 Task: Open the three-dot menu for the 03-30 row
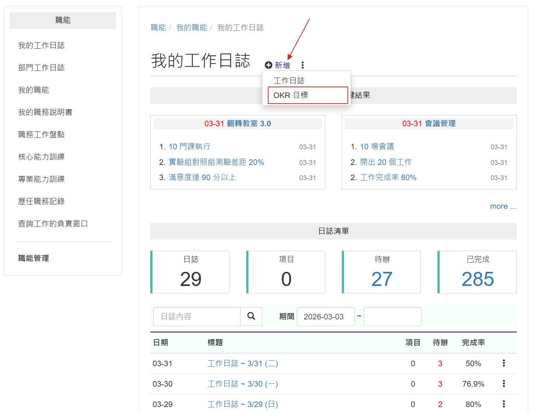(504, 384)
